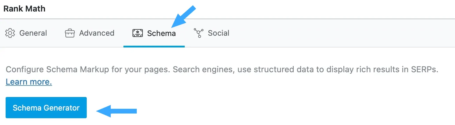The image size is (455, 125).
Task: Click the gear icon beside General
Action: (10, 33)
